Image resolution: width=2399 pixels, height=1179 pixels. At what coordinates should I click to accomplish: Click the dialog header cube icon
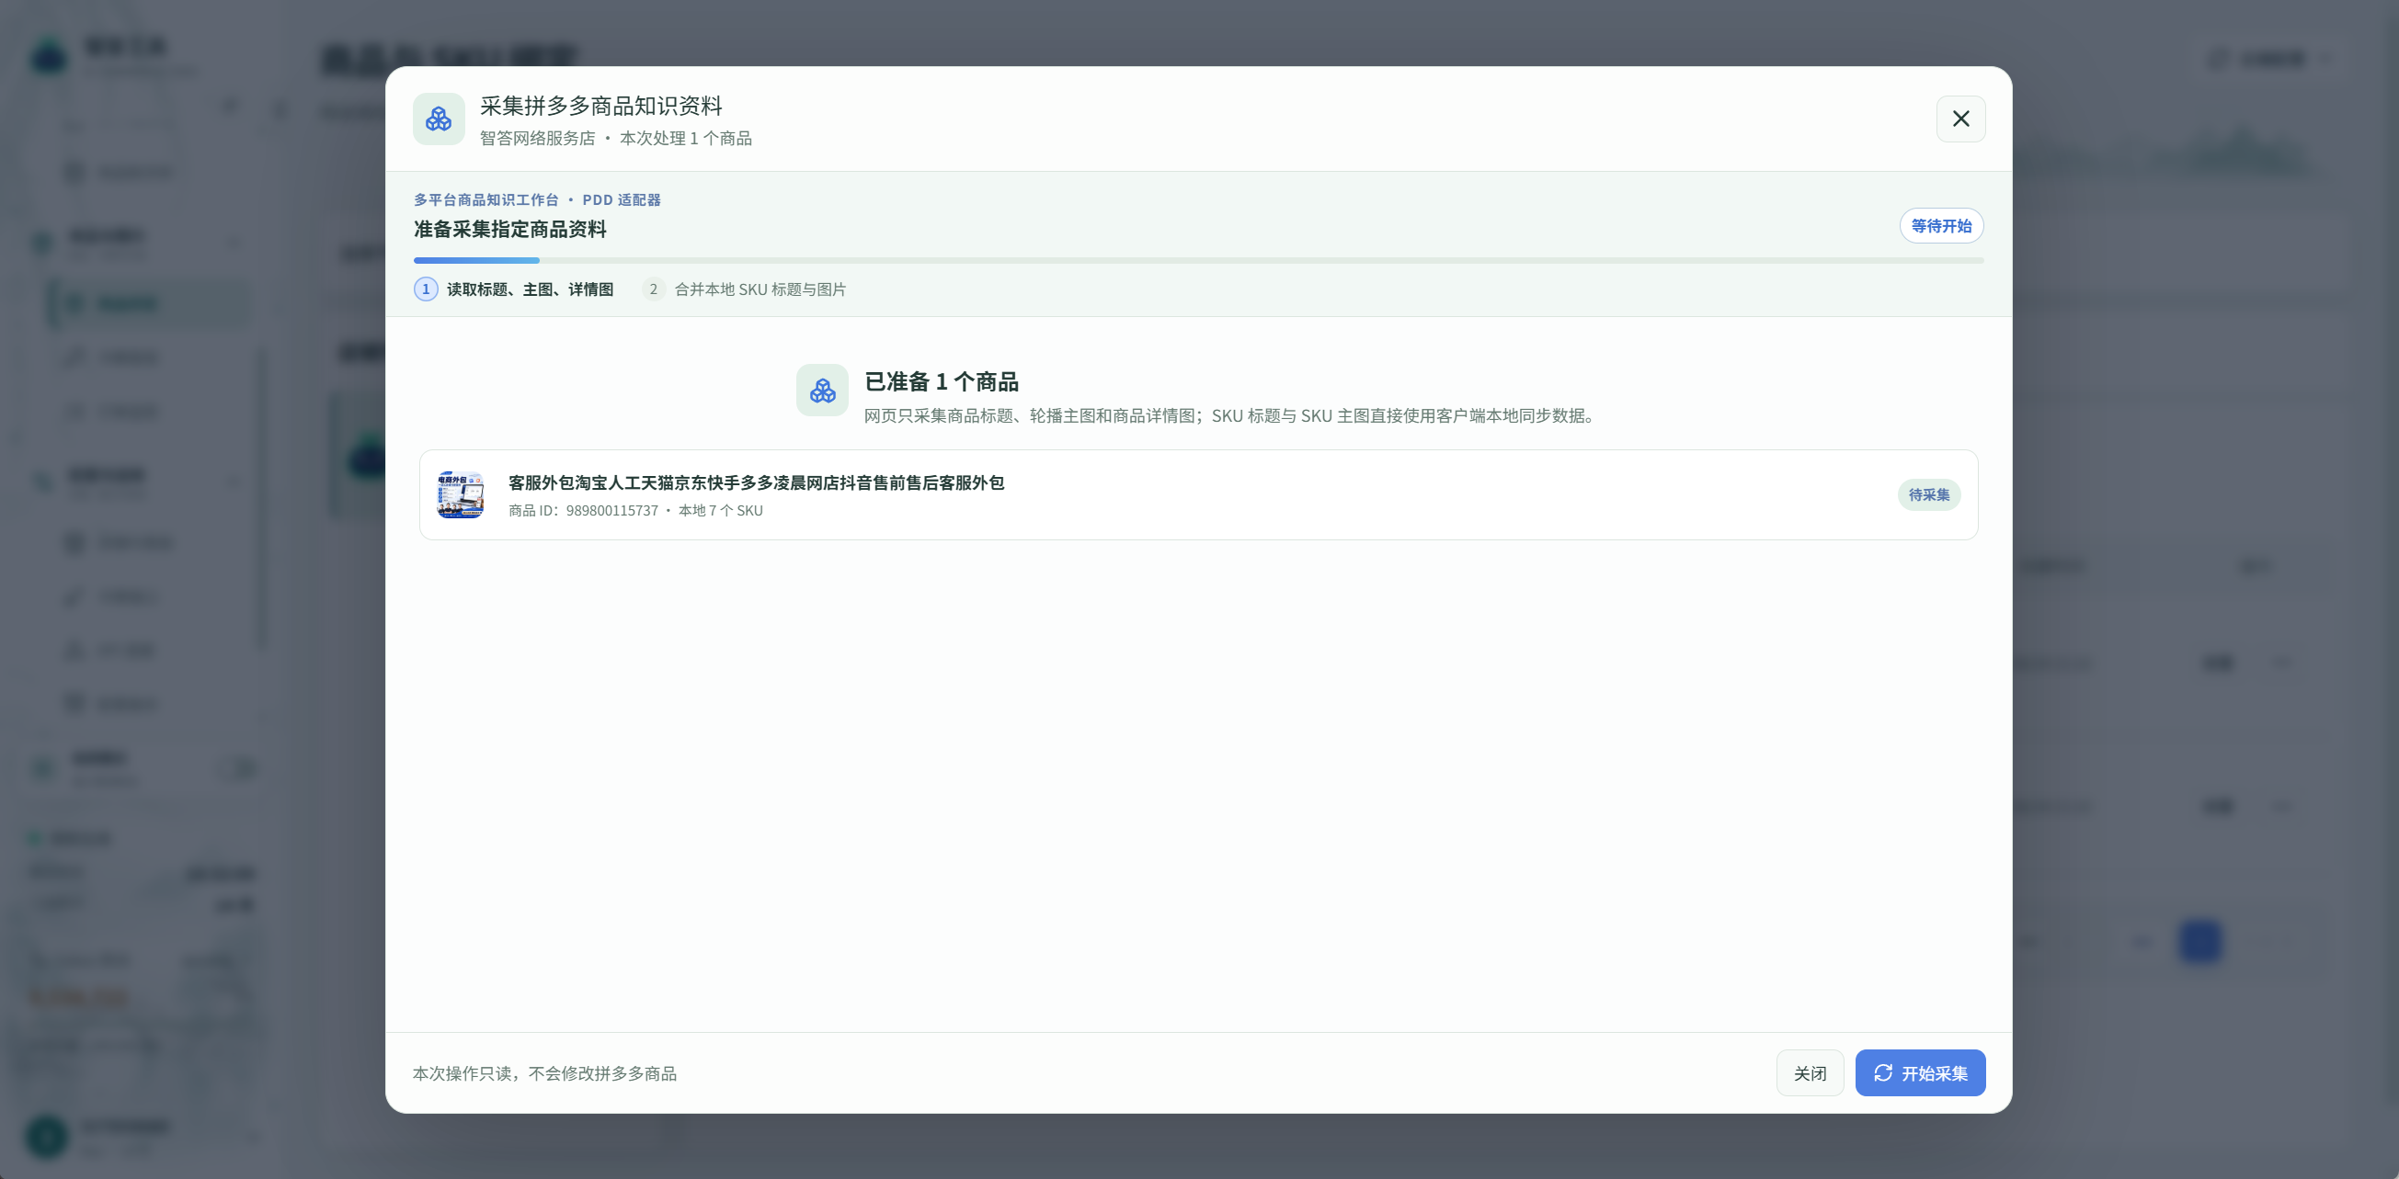point(439,119)
